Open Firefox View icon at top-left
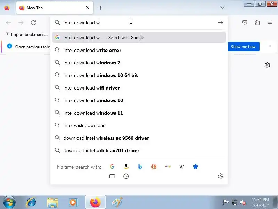The image size is (278, 209). point(7,8)
